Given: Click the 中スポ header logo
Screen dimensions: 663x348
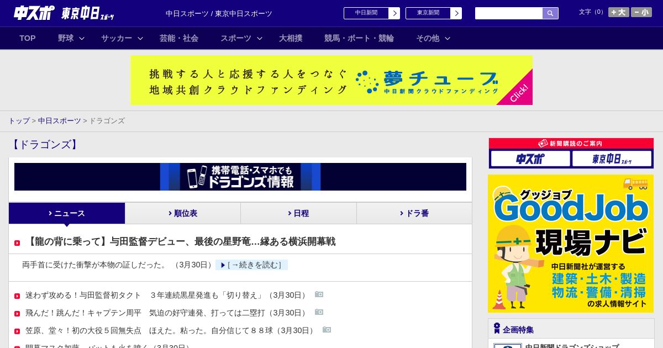Looking at the screenshot, I should [34, 13].
